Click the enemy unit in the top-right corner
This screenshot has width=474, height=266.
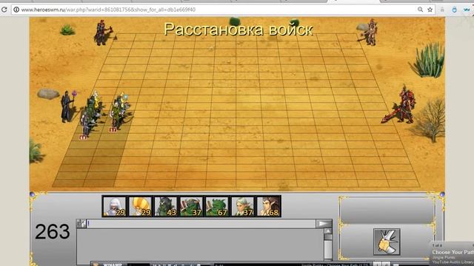(x=370, y=32)
